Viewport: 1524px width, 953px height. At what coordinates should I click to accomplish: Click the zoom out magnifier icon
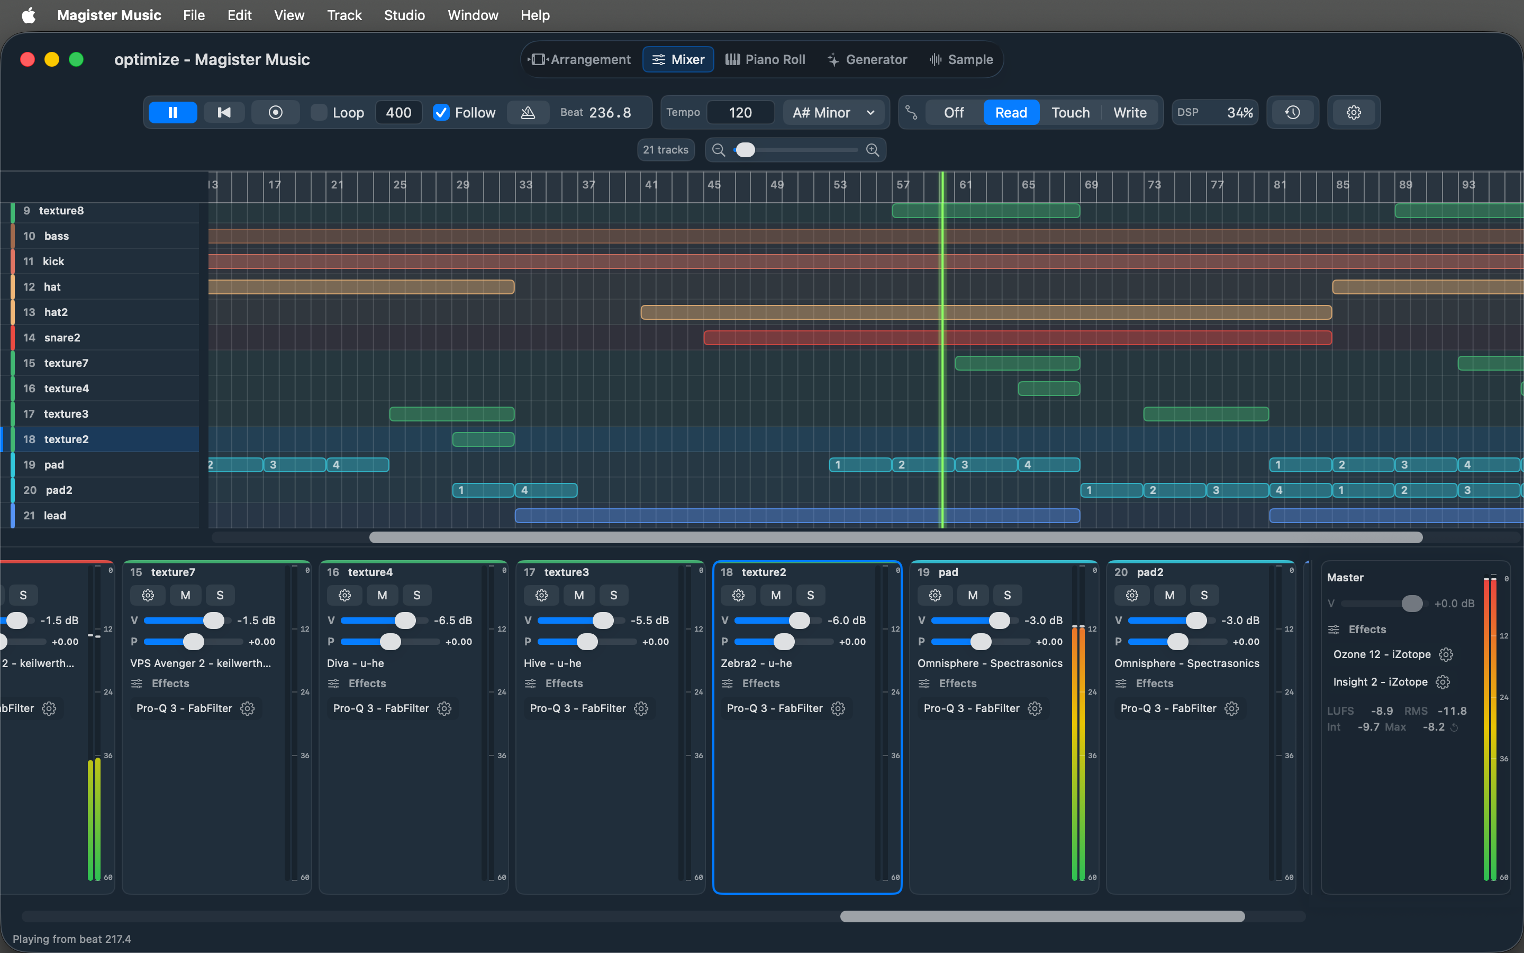pyautogui.click(x=719, y=150)
